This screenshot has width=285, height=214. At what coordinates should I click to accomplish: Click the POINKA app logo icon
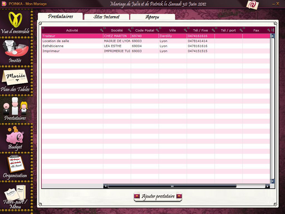point(4,4)
